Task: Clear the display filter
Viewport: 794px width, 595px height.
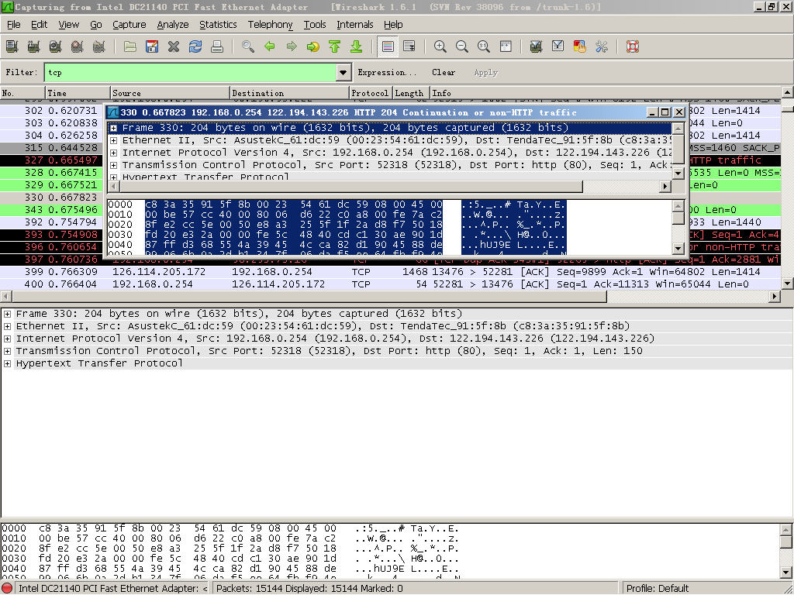Action: click(443, 72)
